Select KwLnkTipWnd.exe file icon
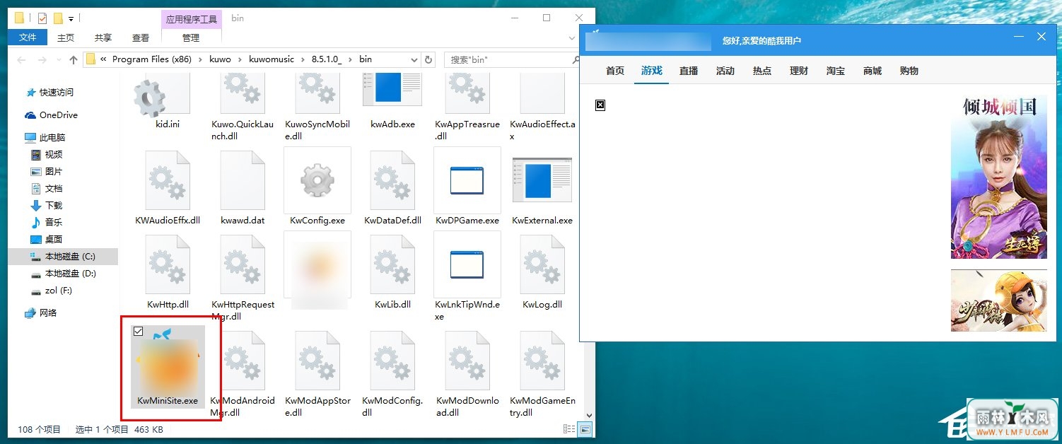The image size is (1062, 444). 467,265
